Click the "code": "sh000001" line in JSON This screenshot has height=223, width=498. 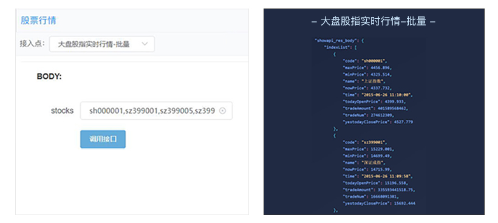(x=365, y=61)
